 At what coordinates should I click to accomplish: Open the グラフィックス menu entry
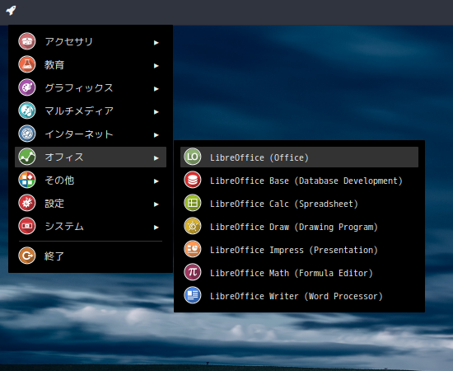(x=91, y=88)
